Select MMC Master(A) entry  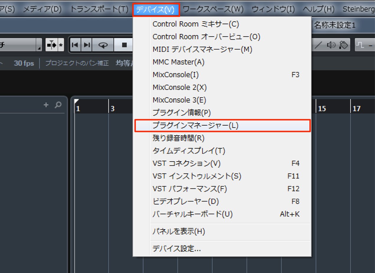coord(222,62)
